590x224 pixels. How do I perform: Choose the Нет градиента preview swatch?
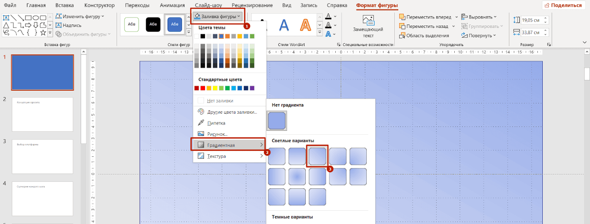pos(277,121)
